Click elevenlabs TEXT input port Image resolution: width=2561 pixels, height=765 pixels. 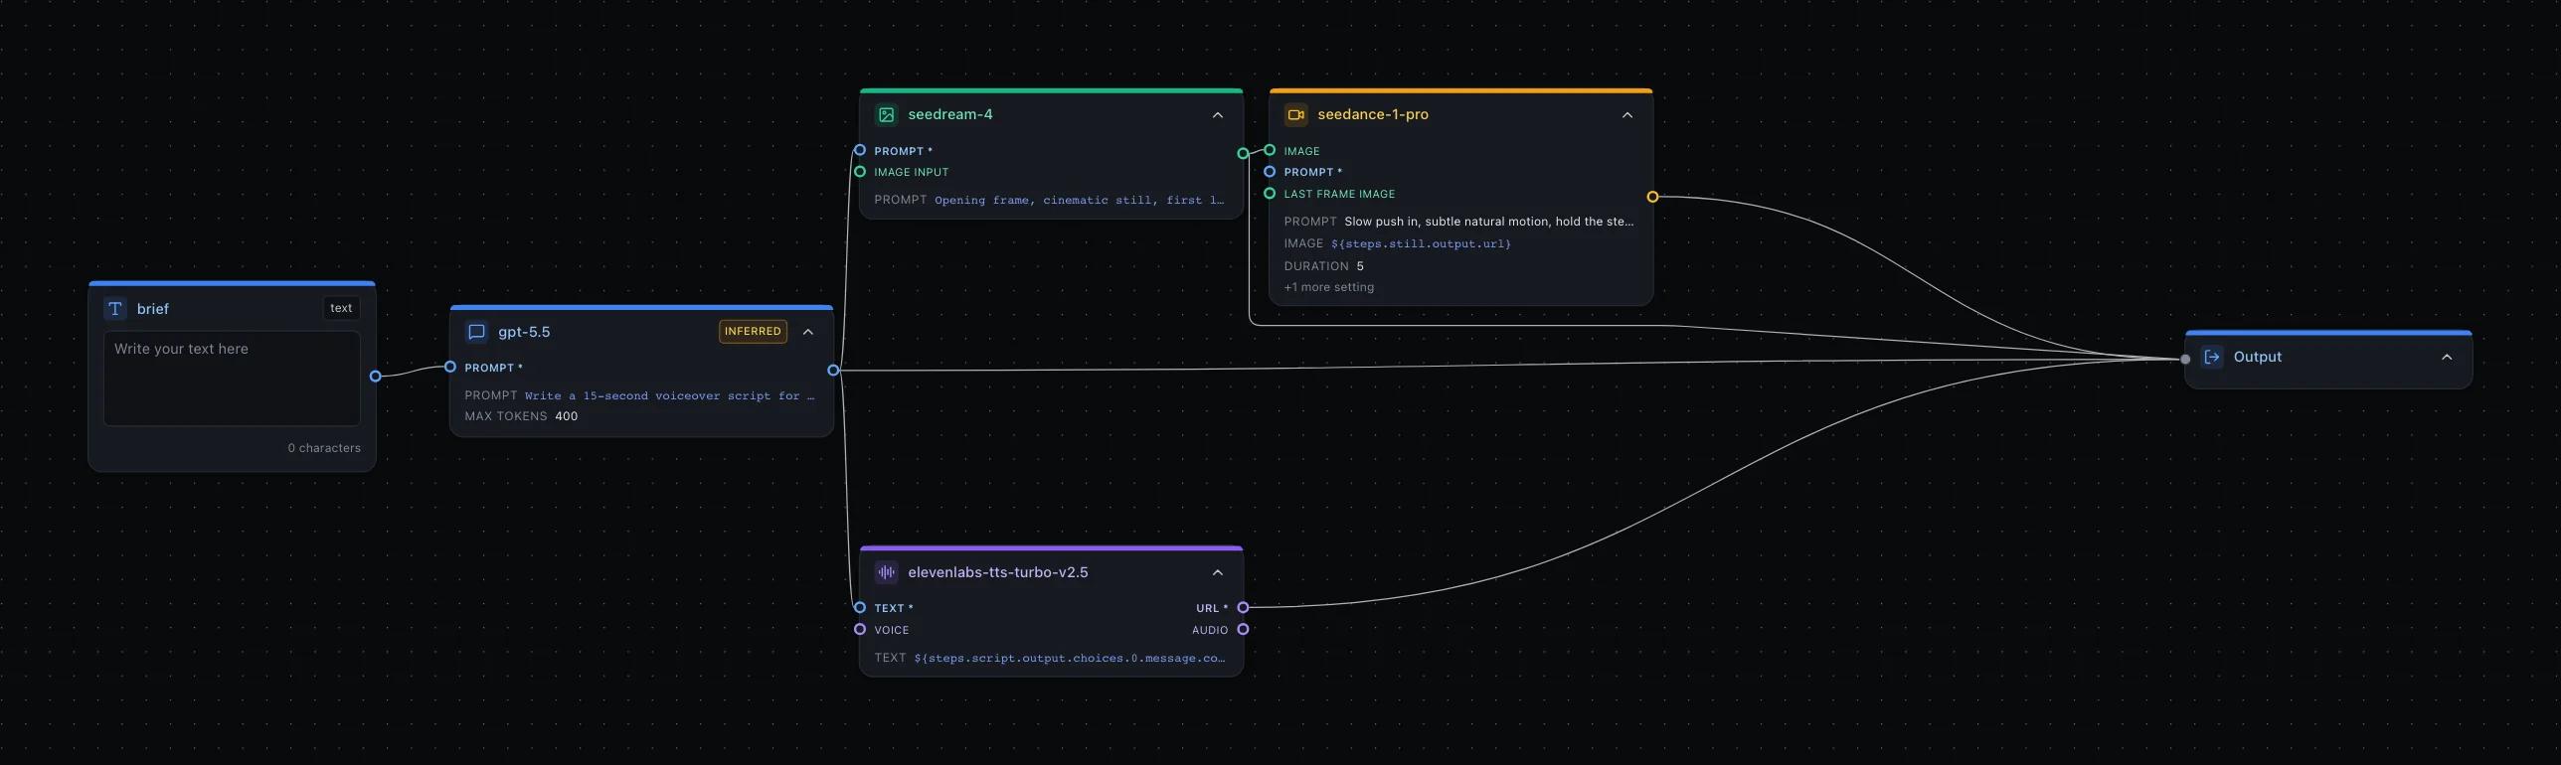pyautogui.click(x=860, y=608)
